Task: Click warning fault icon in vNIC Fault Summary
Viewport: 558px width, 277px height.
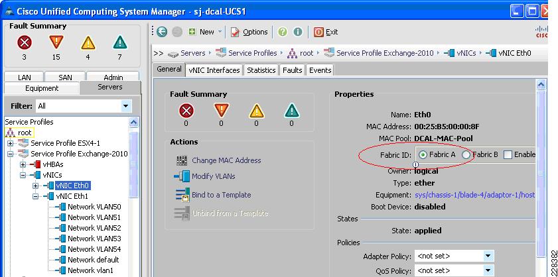Action: pyautogui.click(x=292, y=111)
